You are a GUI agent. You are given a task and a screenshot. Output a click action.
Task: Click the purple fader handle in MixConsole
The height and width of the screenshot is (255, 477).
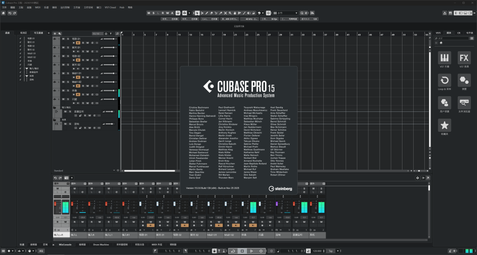pyautogui.click(x=277, y=204)
